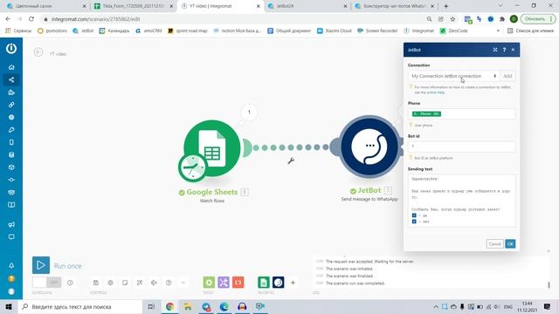Open Data structures cube icon in sidebar

pyautogui.click(x=11, y=167)
